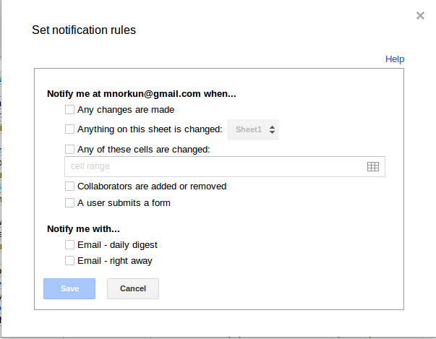Click the select data range grid icon

pos(373,167)
